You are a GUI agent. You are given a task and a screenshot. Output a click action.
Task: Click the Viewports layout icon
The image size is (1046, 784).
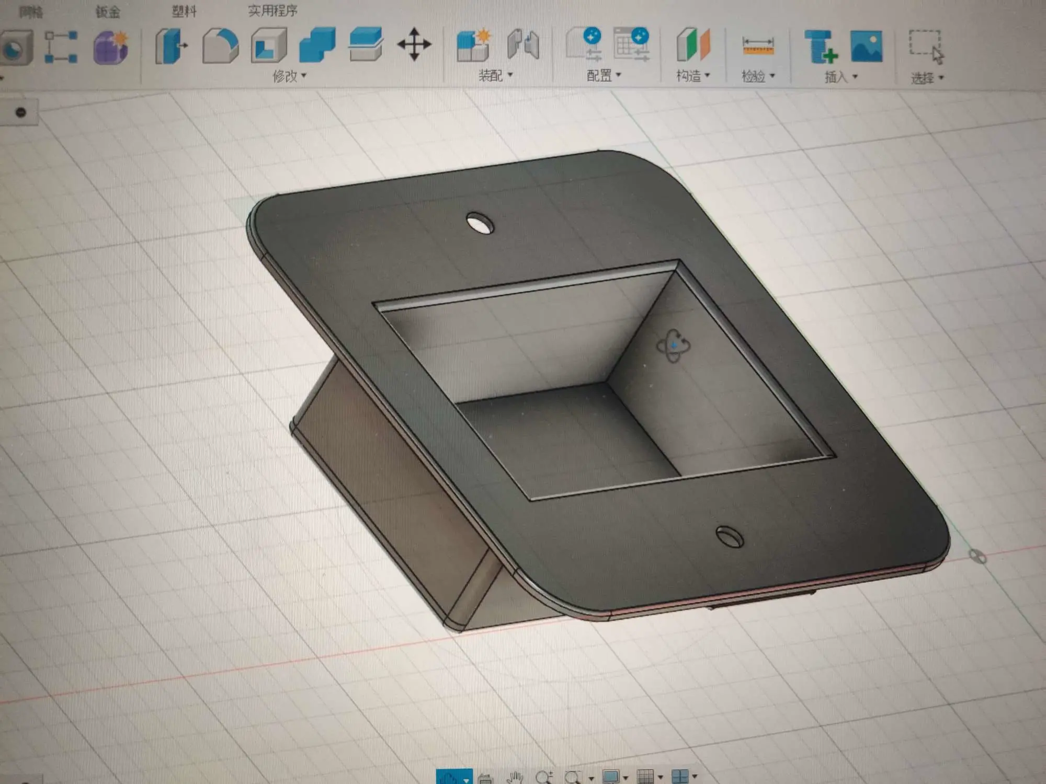click(x=680, y=777)
